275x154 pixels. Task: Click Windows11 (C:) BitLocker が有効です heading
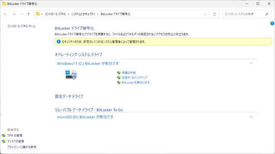pyautogui.click(x=88, y=64)
